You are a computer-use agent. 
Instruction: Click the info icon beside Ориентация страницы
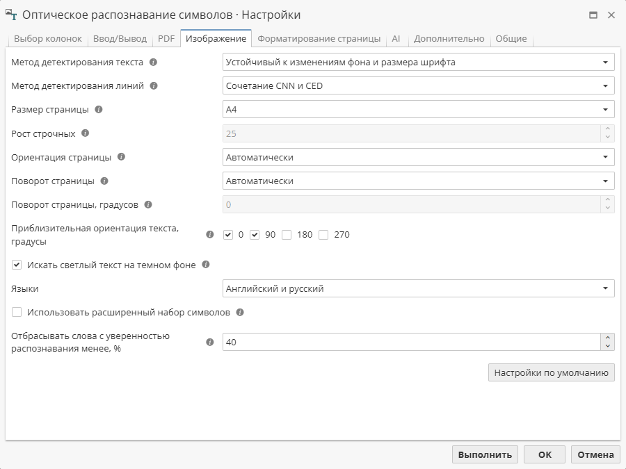[122, 156]
